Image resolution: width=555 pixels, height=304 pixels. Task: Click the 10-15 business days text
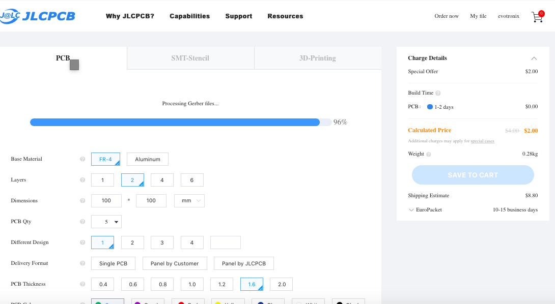pos(515,210)
